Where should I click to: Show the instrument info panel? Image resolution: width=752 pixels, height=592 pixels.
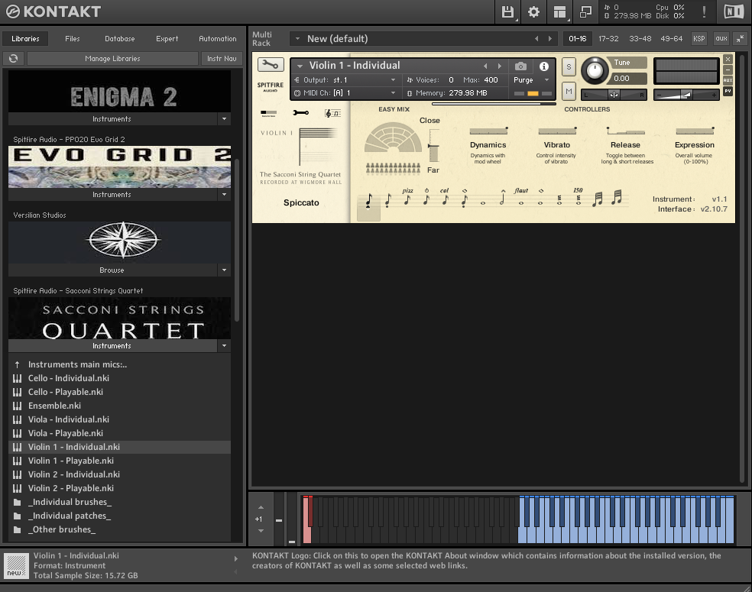pos(544,66)
